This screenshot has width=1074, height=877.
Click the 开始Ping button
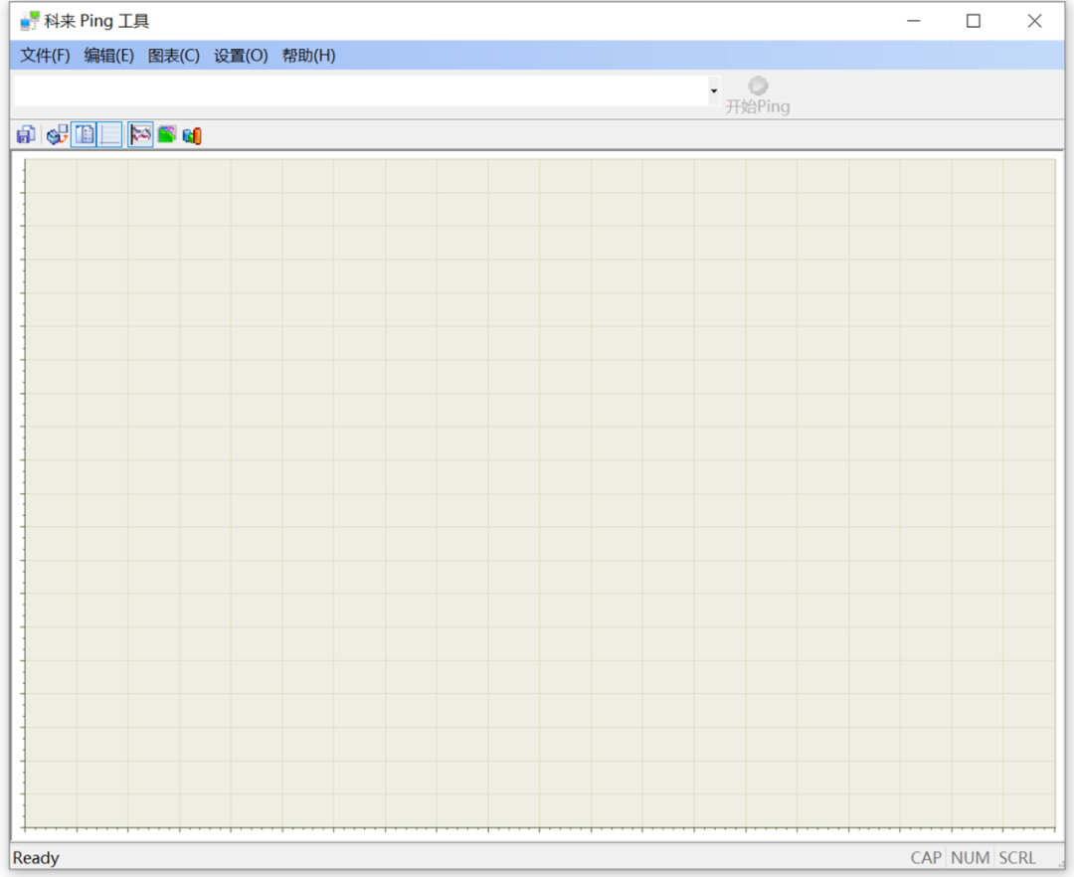758,95
